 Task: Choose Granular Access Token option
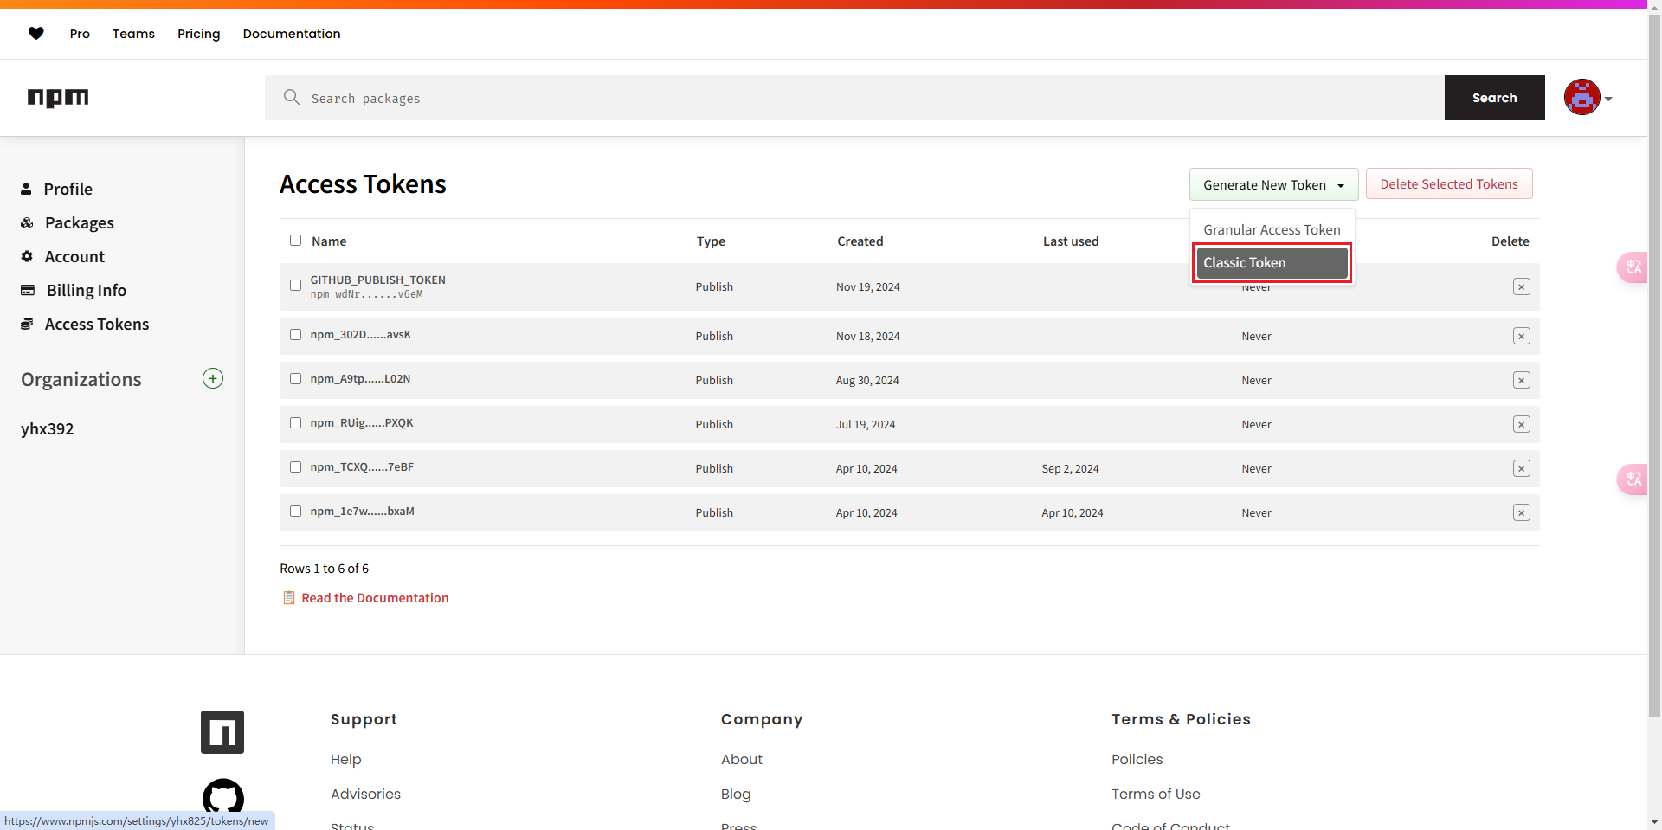1271,229
